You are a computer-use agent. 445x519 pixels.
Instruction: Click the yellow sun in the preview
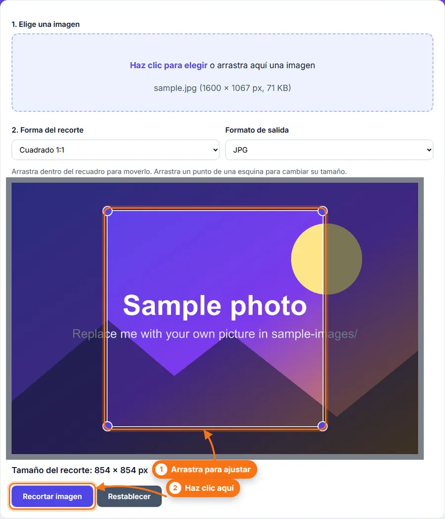308,259
